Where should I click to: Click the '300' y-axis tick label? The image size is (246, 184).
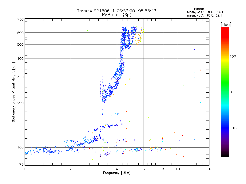21,77
